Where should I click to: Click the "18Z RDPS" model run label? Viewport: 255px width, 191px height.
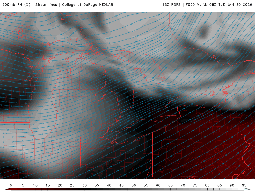pos(171,4)
